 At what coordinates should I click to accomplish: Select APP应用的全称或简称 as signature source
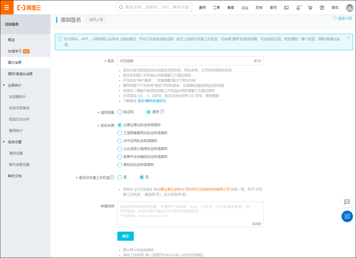click(x=119, y=141)
